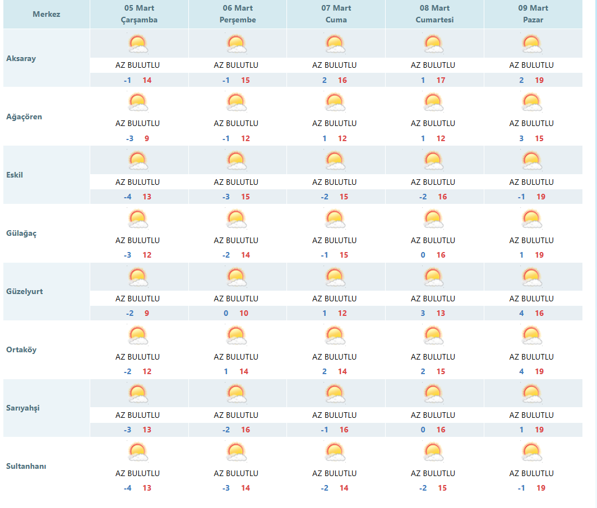Image resolution: width=597 pixels, height=508 pixels.
Task: Click Aksaray weather icon for 07 Mart
Action: point(335,44)
